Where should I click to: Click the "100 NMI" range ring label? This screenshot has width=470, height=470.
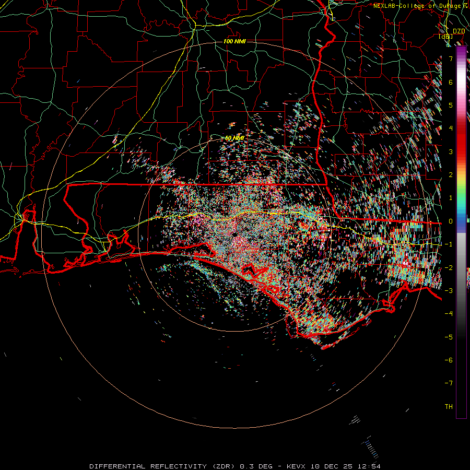[x=234, y=41]
